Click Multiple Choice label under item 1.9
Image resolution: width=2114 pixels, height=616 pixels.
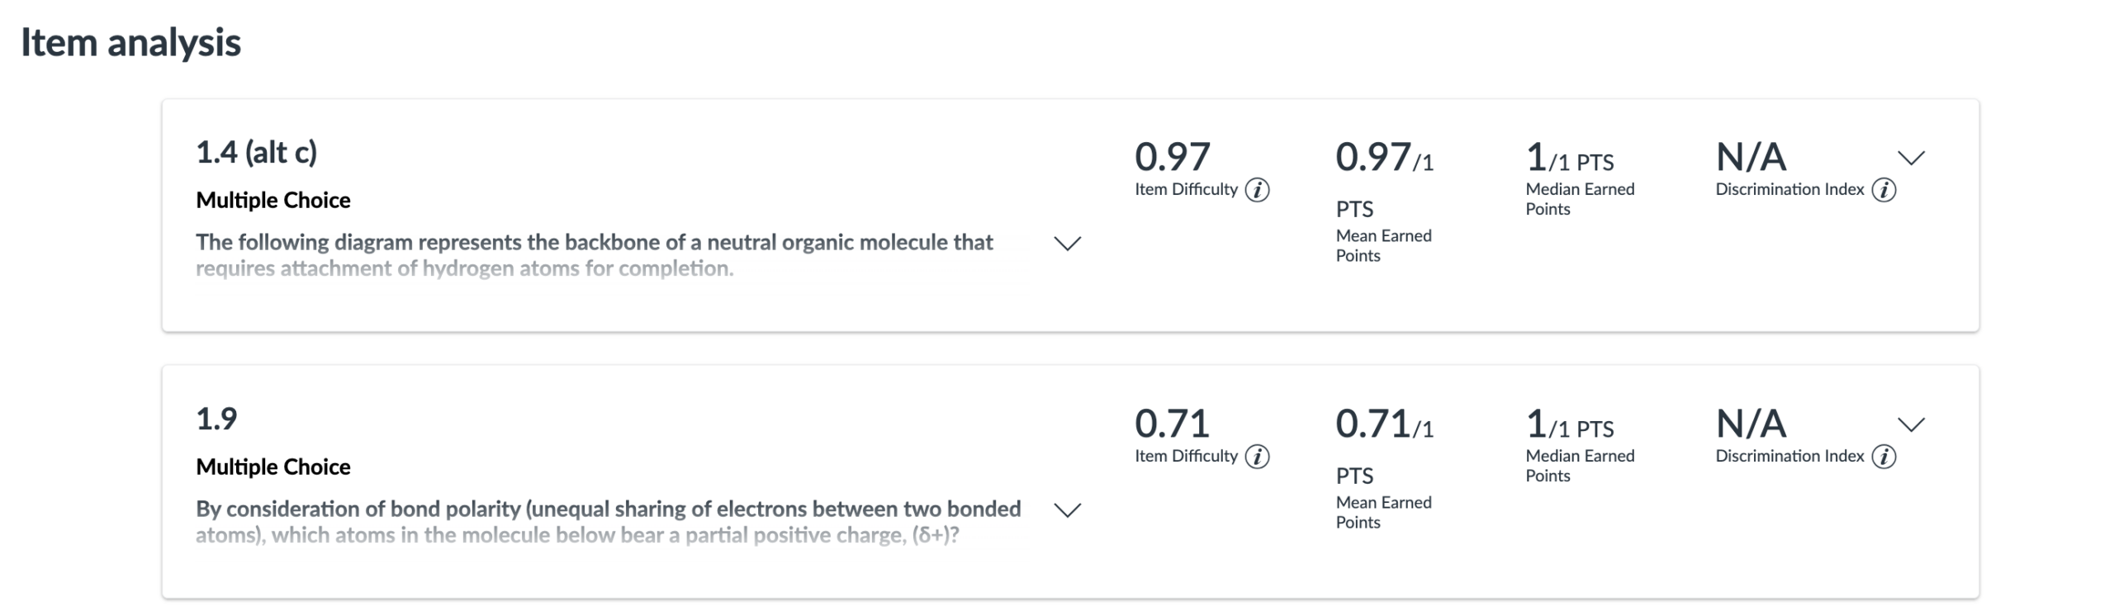[x=273, y=467]
